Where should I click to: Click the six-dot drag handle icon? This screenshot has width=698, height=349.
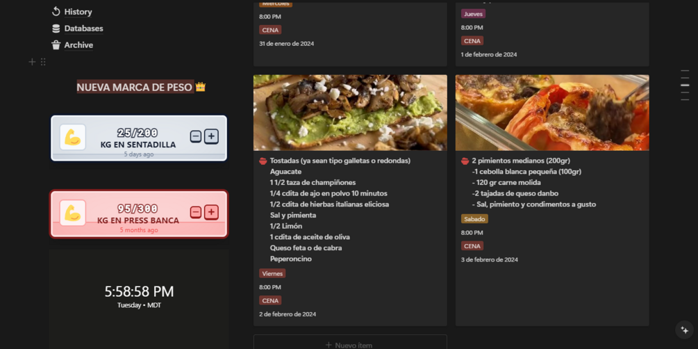tap(43, 62)
